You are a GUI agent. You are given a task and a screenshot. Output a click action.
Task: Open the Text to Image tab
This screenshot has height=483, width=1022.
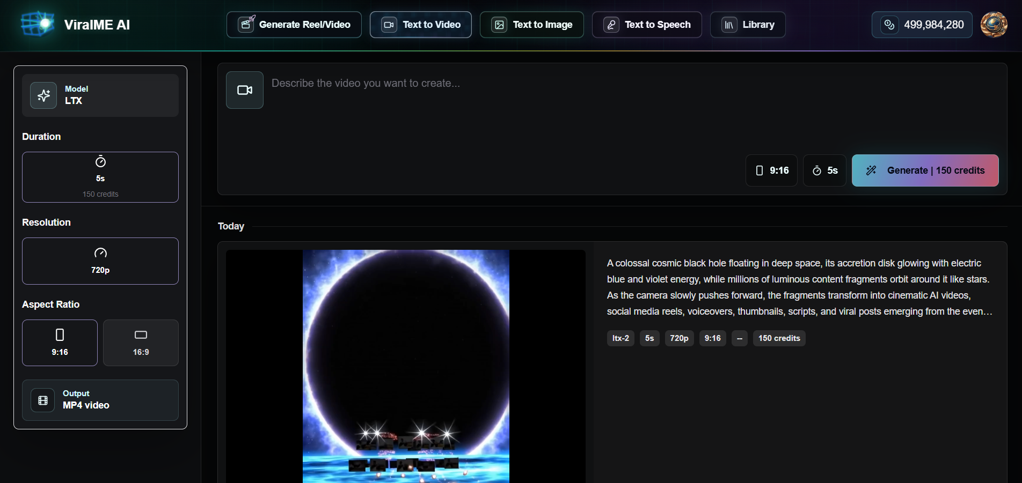click(532, 25)
